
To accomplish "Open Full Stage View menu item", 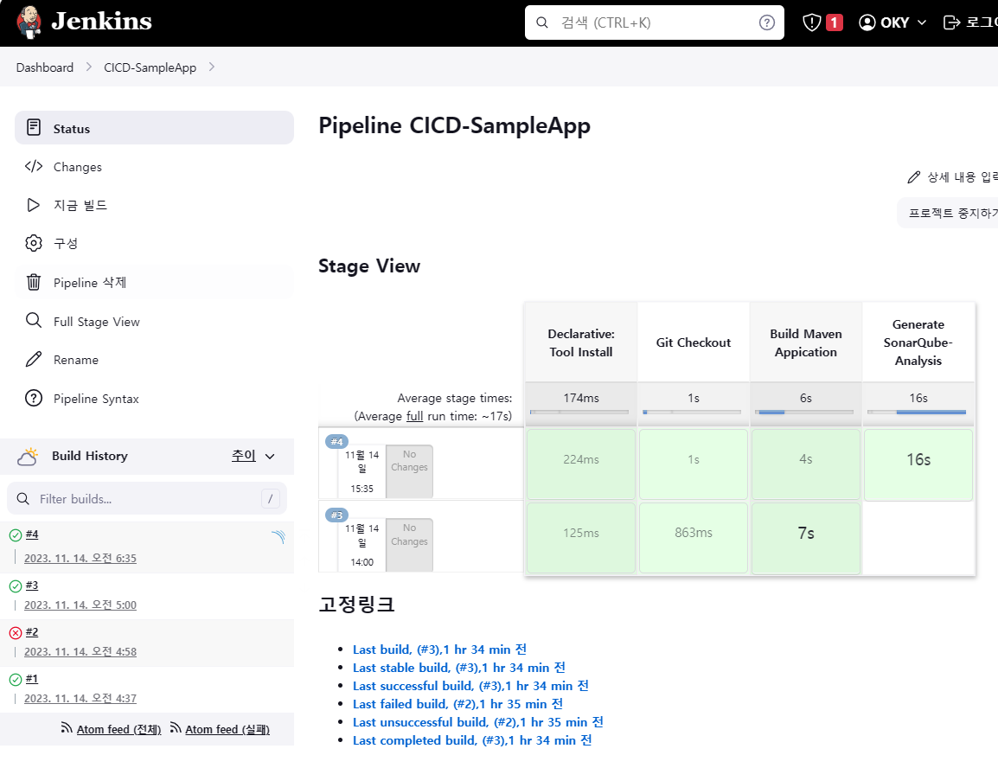I will (154, 322).
